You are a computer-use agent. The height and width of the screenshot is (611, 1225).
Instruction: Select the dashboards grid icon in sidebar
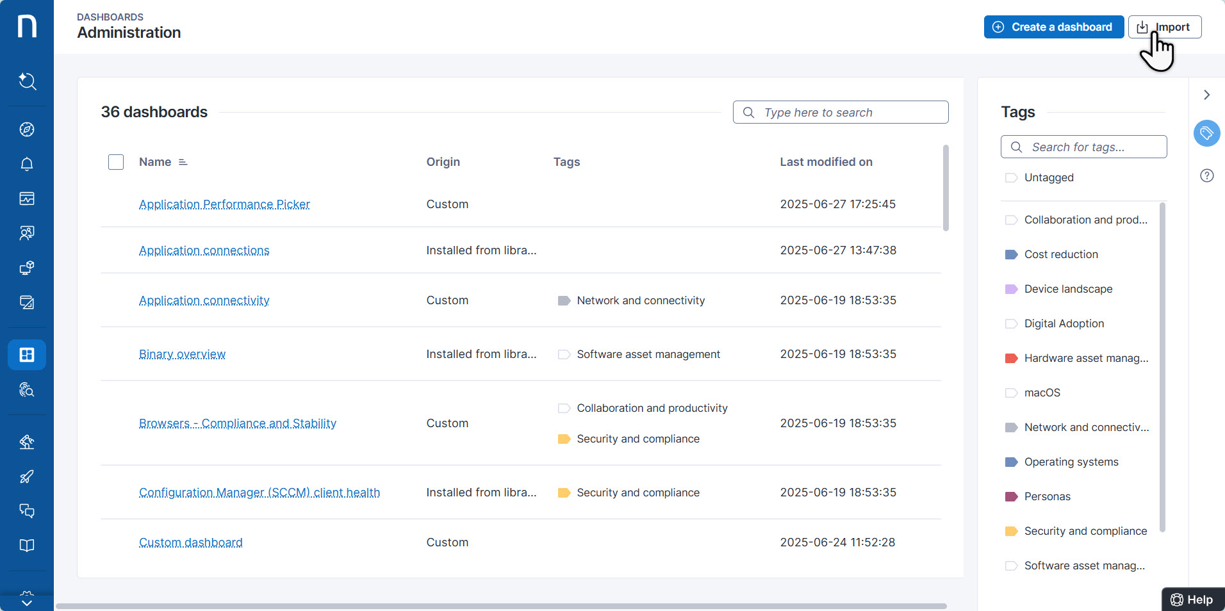(27, 355)
